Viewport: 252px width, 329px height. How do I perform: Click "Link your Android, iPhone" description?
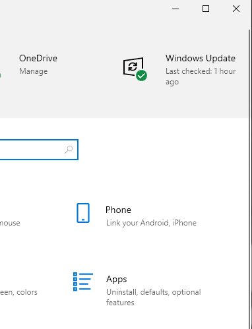click(151, 223)
